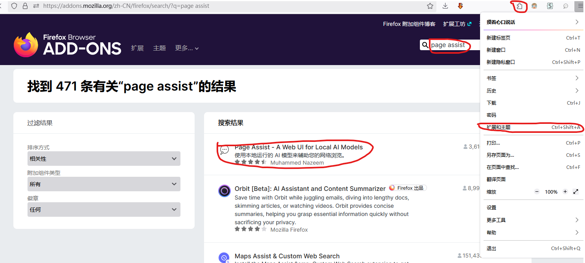The width and height of the screenshot is (585, 263).
Task: Click the Page Assist star rating
Action: click(x=250, y=162)
